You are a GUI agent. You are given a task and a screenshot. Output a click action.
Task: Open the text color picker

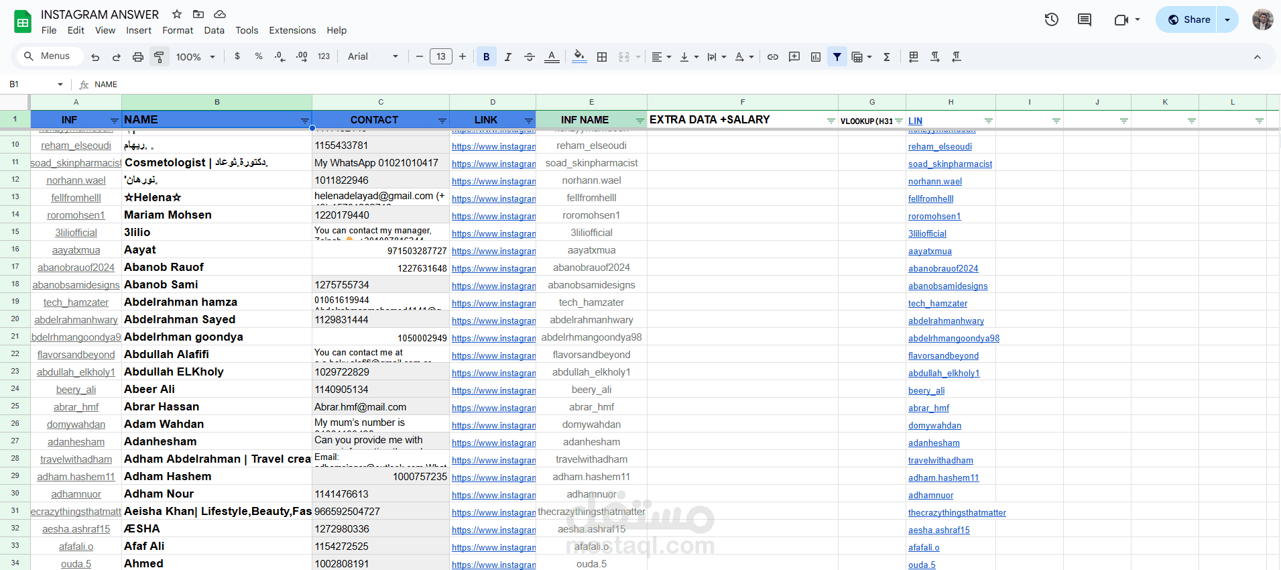[x=552, y=57]
